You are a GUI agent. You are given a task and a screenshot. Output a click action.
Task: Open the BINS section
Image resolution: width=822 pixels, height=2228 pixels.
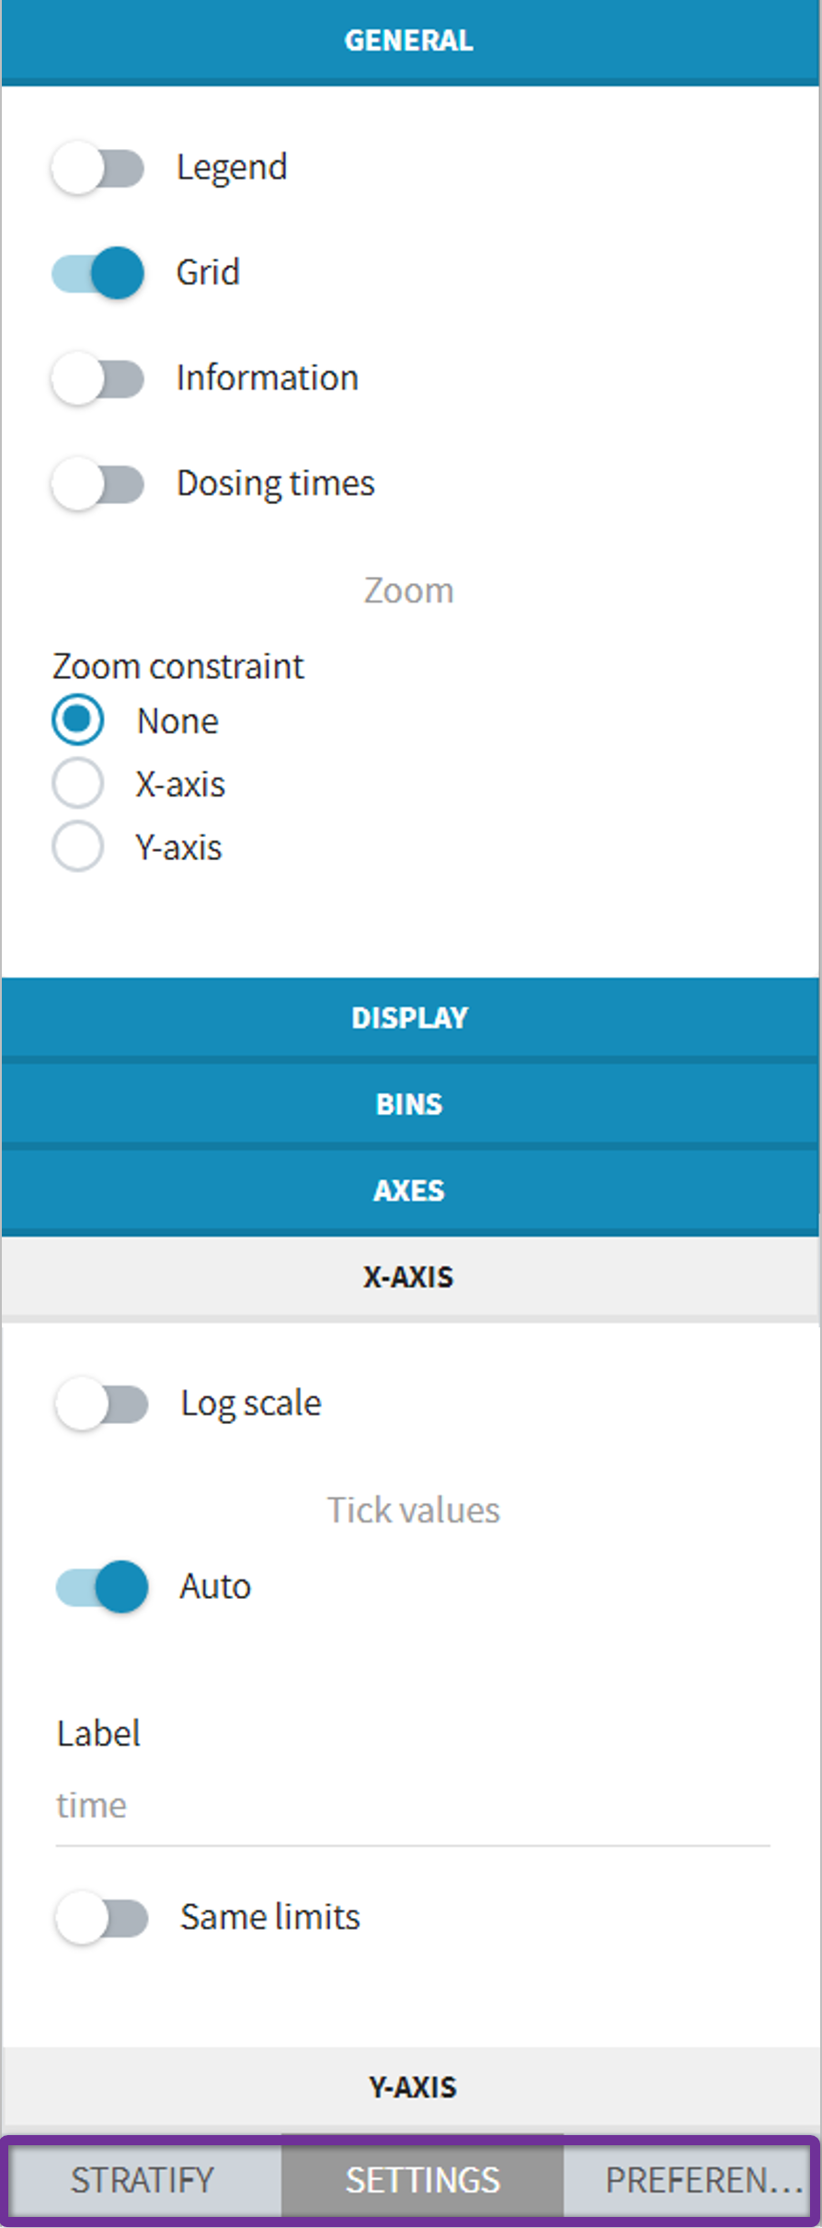410,1103
